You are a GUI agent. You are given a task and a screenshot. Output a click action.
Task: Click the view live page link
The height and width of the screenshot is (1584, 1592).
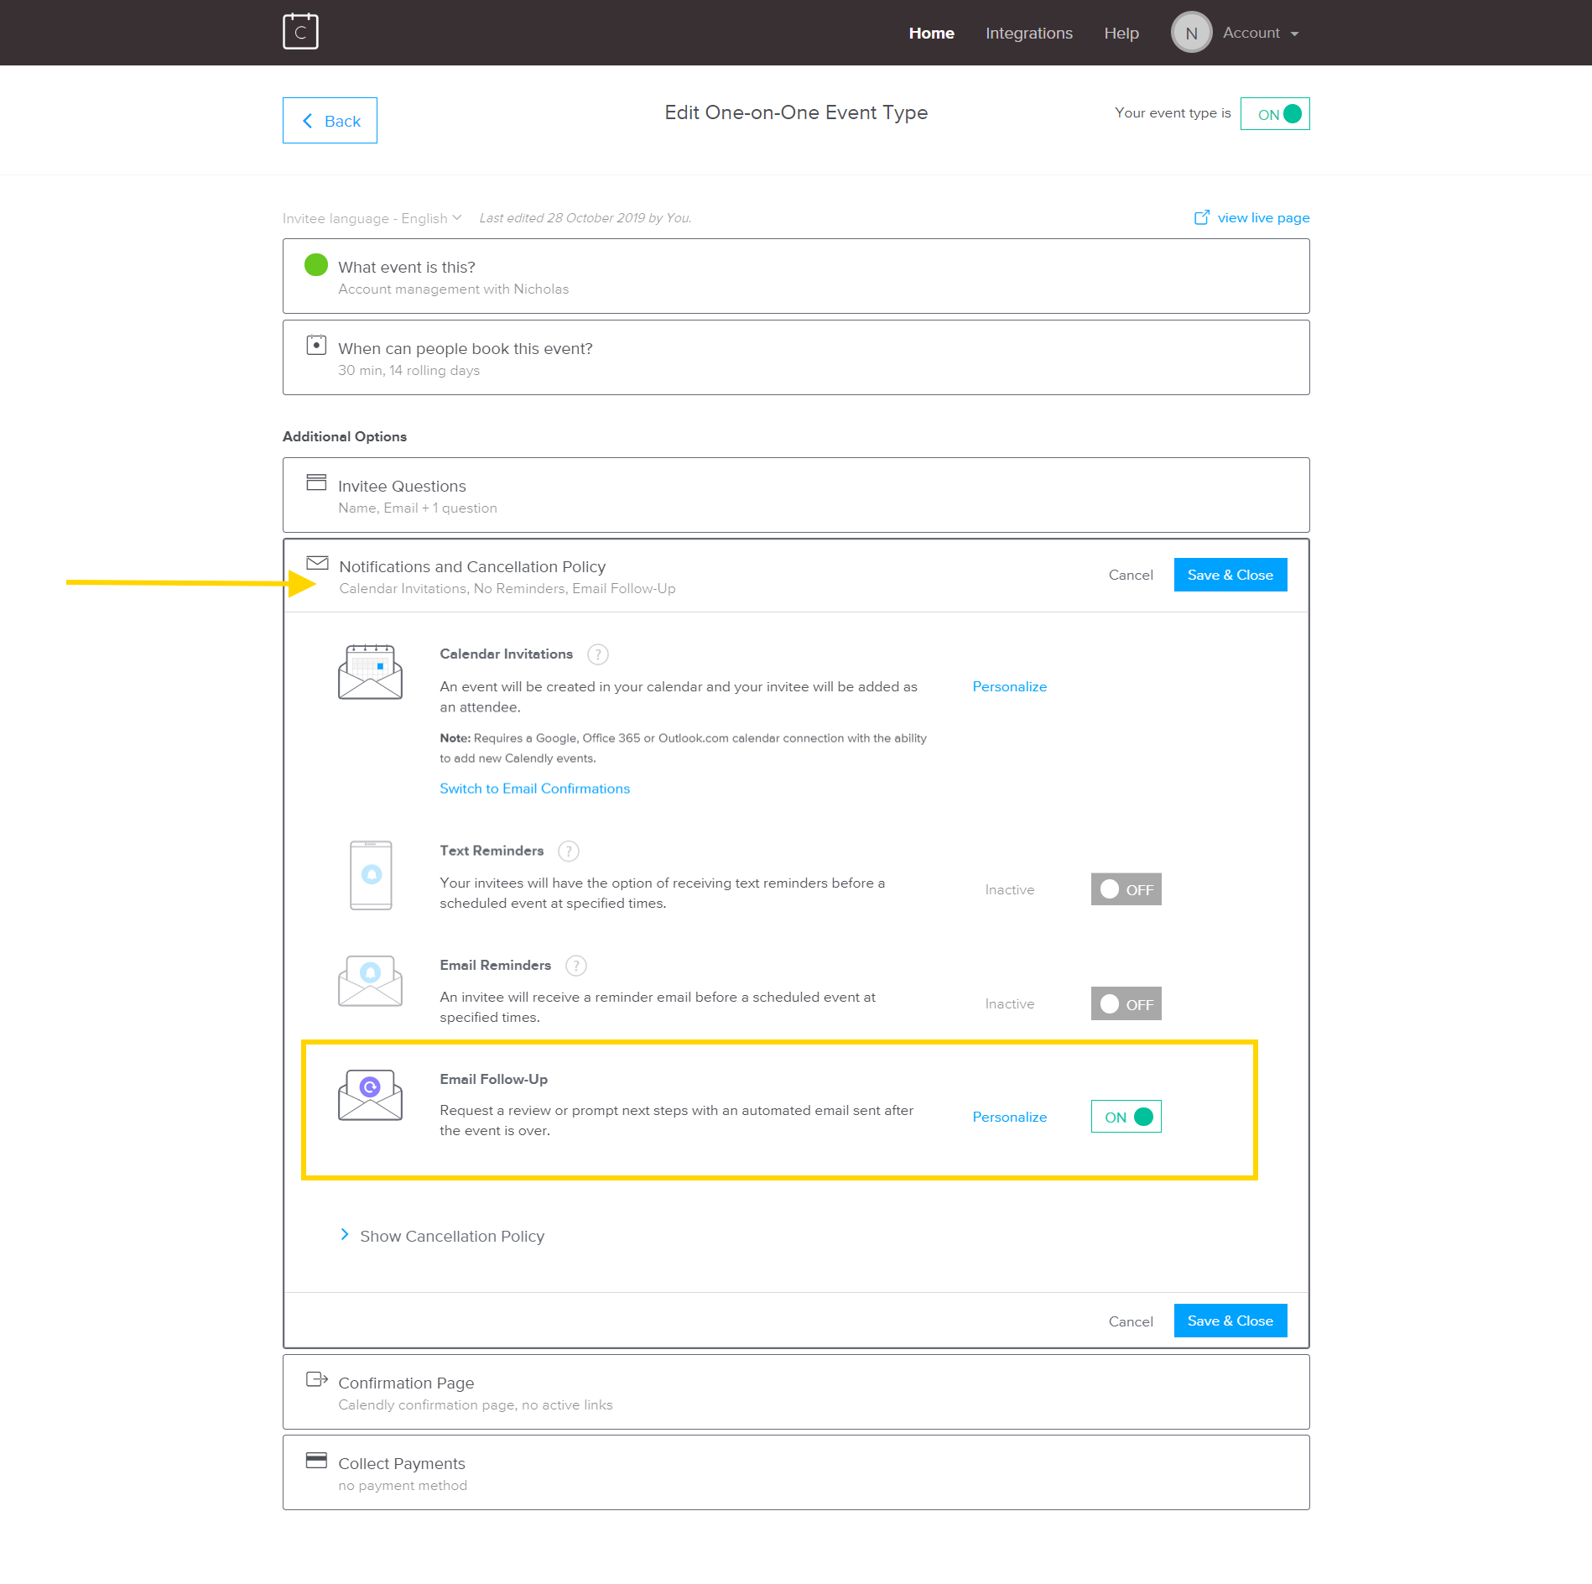[x=1263, y=218]
